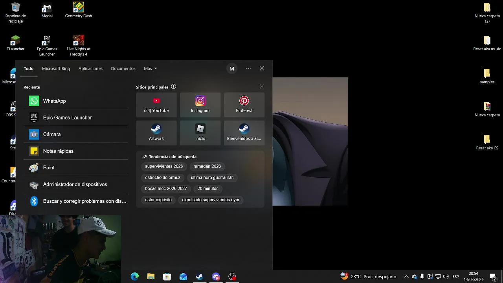
Task: Open Steam from the taskbar
Action: (x=200, y=277)
